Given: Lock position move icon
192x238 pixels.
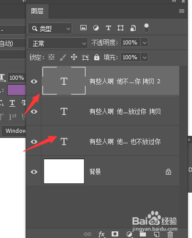Looking at the screenshot, I should click(74, 57).
